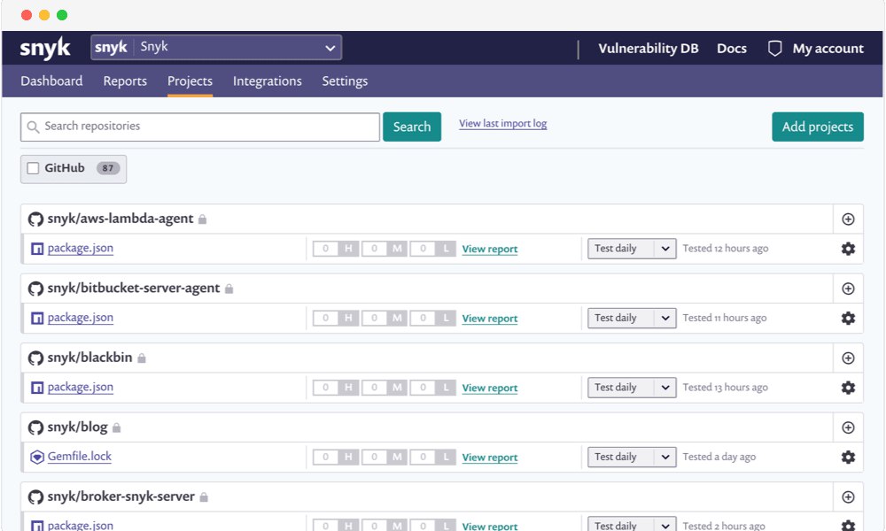Open settings gear for bitbucket-server-agent project
886x531 pixels.
coord(848,318)
